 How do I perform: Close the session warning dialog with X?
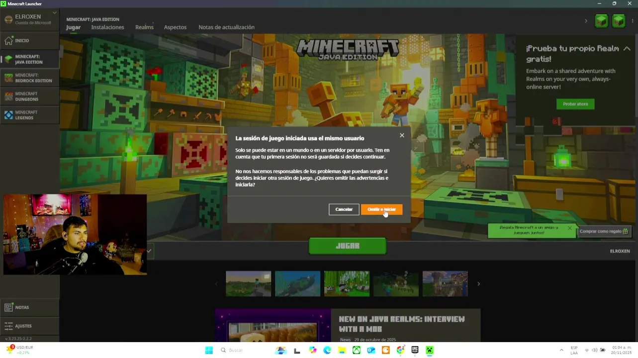pyautogui.click(x=402, y=135)
